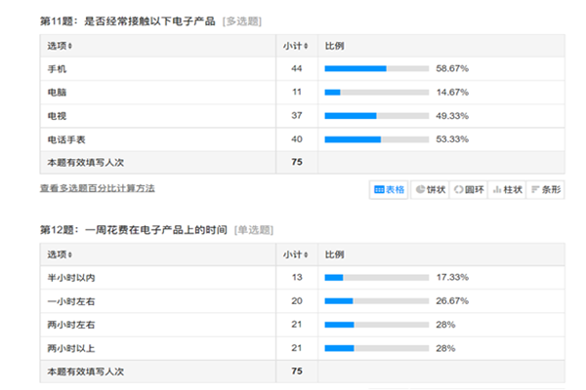Click 比例 column header in question 12
The image size is (586, 390).
(333, 254)
